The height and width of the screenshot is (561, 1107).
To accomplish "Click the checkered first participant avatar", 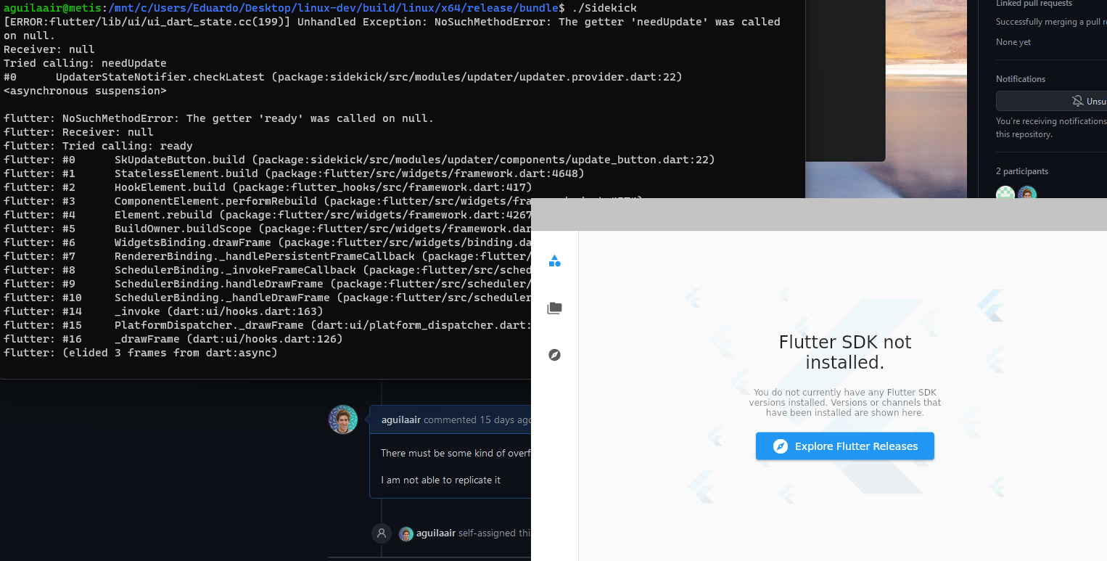I will point(1005,194).
